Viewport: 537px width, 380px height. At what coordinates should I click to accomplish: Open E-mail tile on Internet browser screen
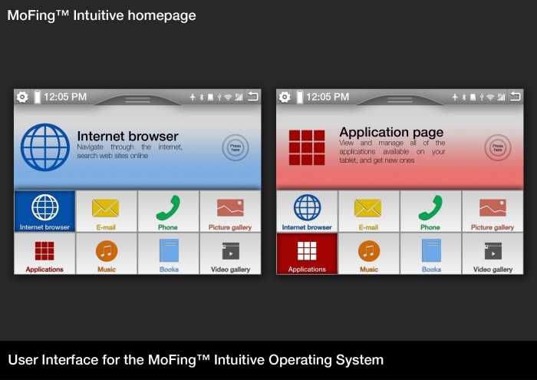(x=106, y=211)
